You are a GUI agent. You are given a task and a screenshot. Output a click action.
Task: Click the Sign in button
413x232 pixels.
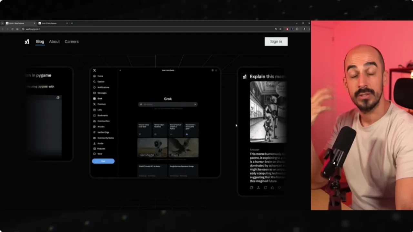tap(276, 42)
